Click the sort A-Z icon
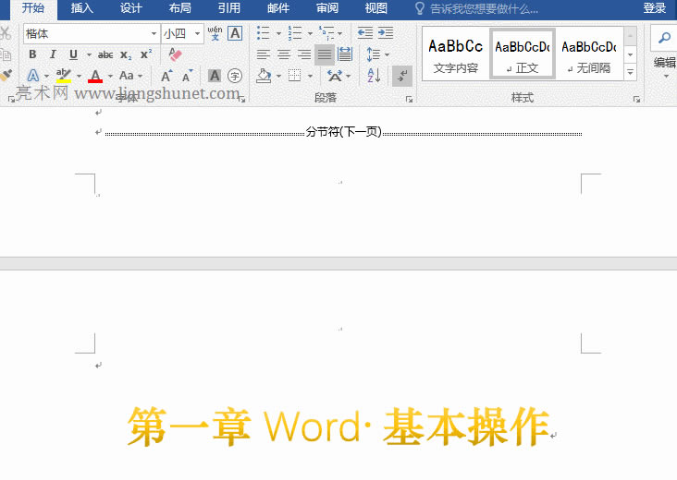 pos(374,76)
